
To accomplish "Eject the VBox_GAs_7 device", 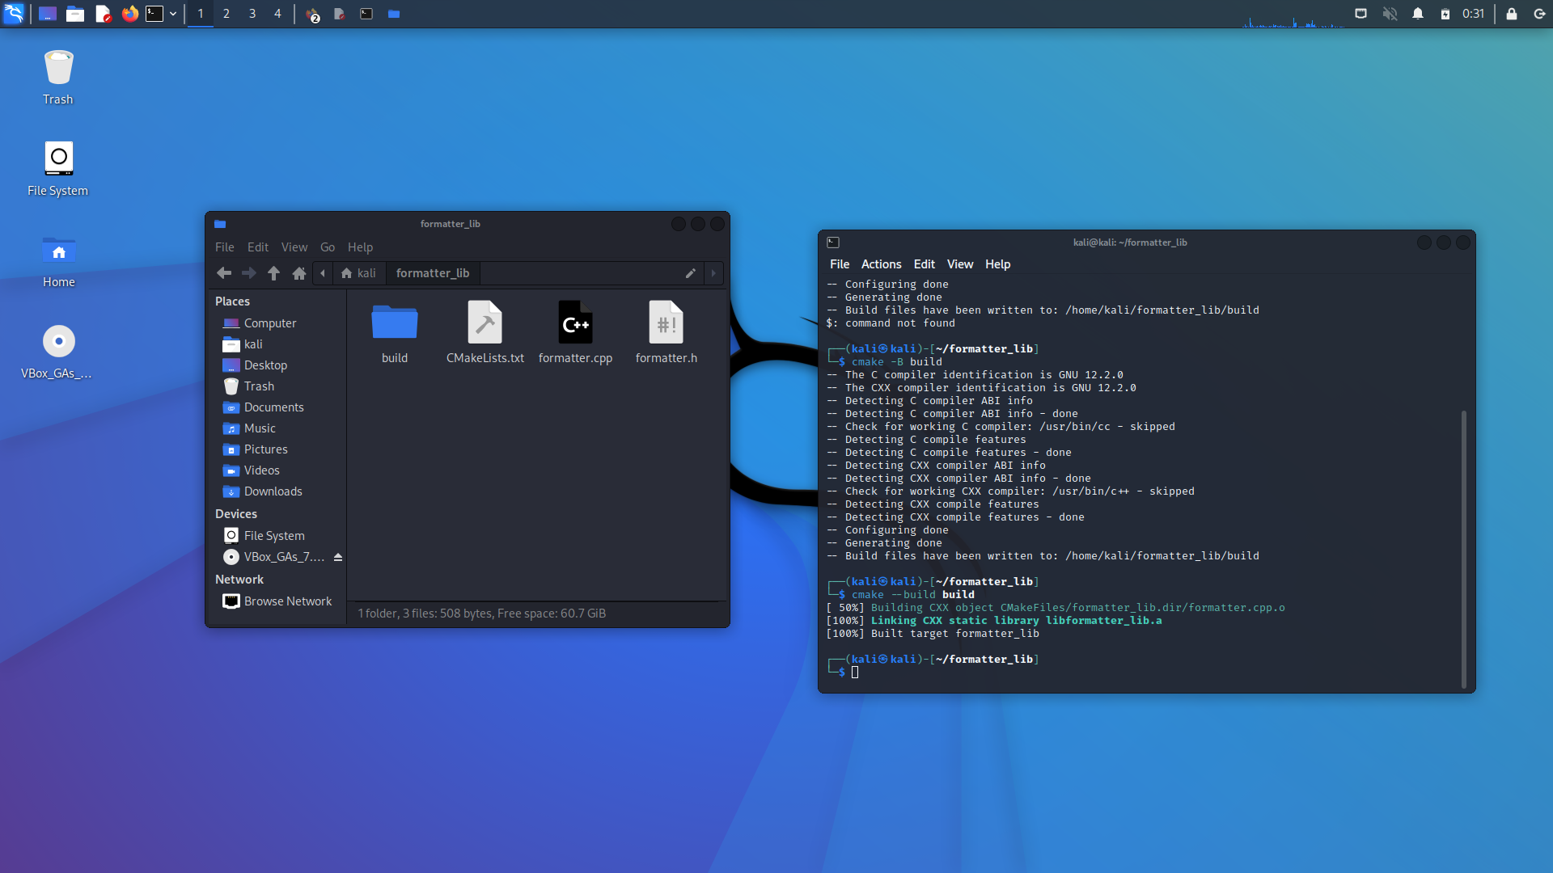I will click(339, 556).
